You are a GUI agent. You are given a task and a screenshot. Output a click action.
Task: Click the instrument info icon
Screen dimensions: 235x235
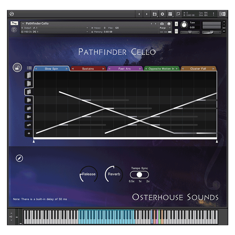[x=169, y=24]
